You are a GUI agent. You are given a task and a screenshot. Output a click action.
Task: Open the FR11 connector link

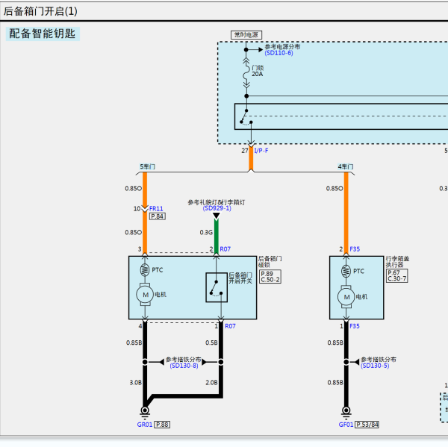(x=156, y=208)
